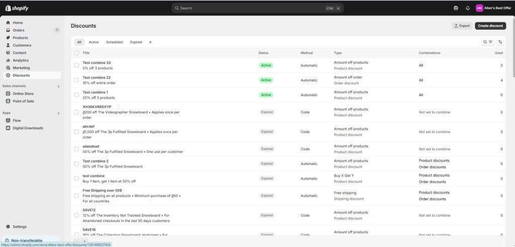The height and width of the screenshot is (247, 515).
Task: Open the Analytics sidebar icon
Action: click(8, 60)
